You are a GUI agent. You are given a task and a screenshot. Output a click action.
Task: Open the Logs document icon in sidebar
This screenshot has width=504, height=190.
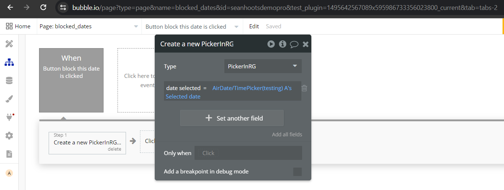click(9, 154)
